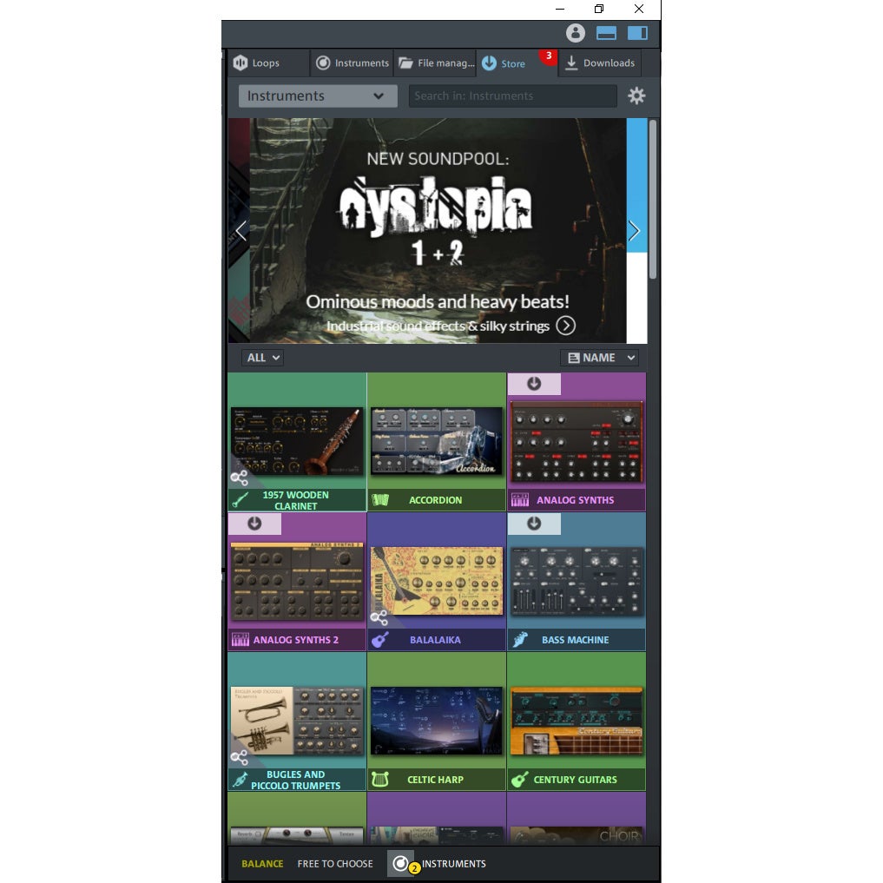Viewport: 883px width, 883px height.
Task: Click the CELTIC HARP label text
Action: [435, 780]
